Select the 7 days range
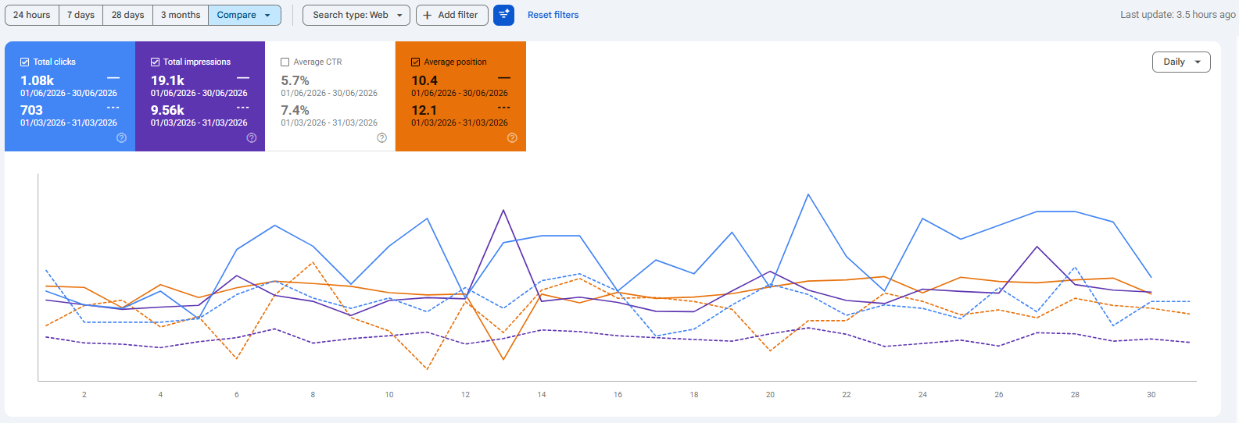Image resolution: width=1239 pixels, height=423 pixels. click(81, 15)
